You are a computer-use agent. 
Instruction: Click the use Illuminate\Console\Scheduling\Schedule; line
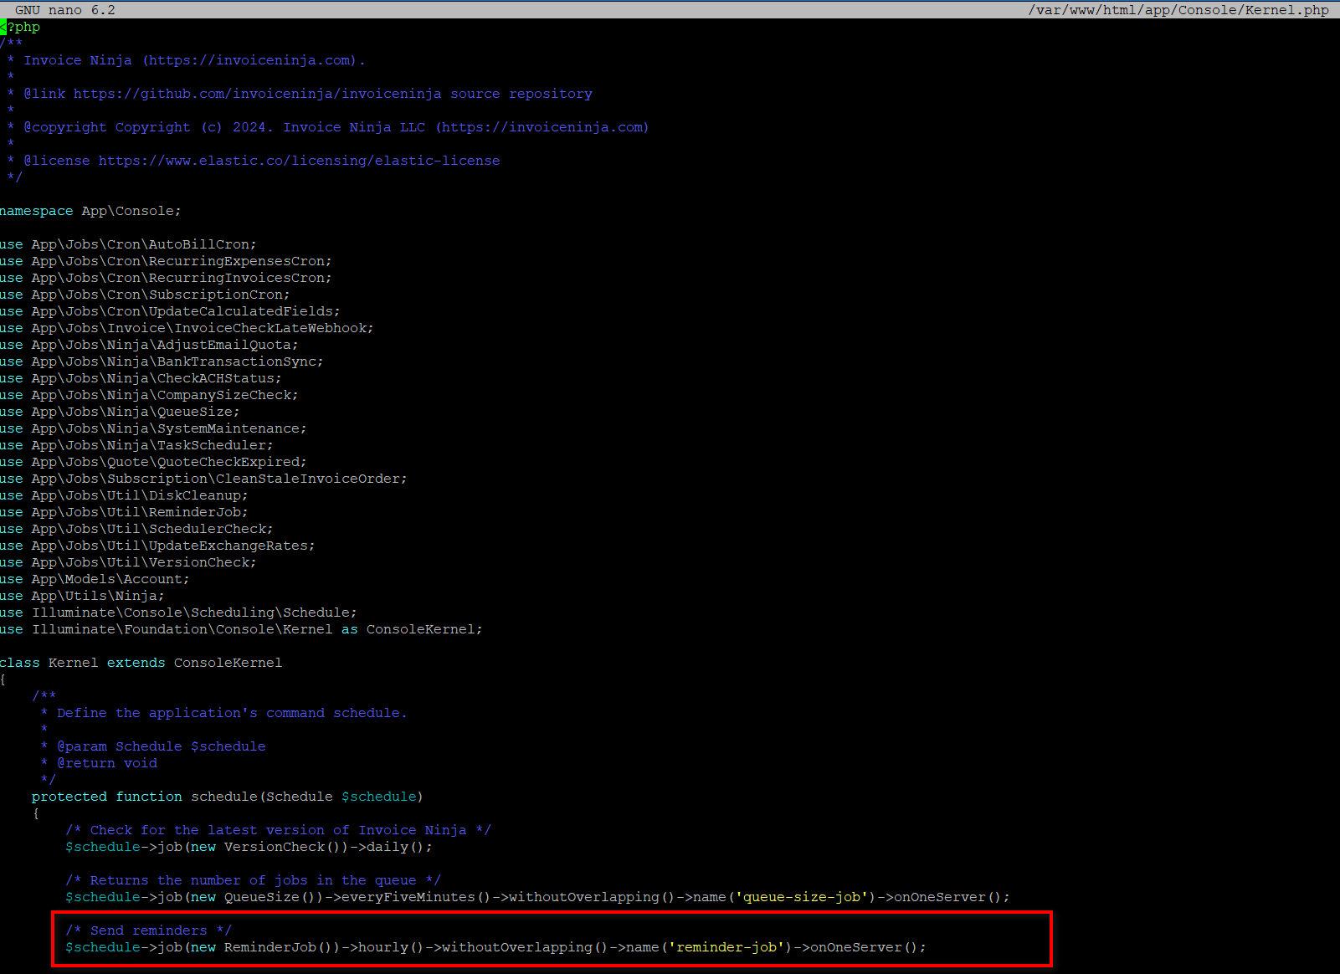(x=178, y=613)
